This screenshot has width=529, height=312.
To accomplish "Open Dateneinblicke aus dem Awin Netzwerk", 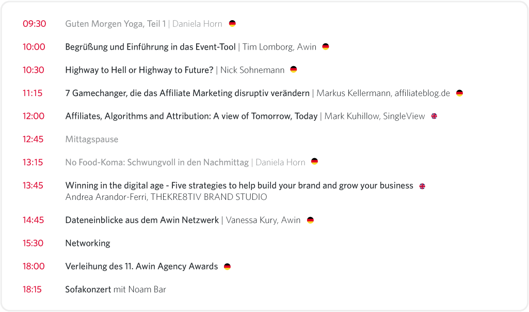I will pyautogui.click(x=142, y=220).
